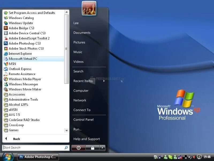This screenshot has width=214, height=161.
Task: Open Control Panel
Action: point(83,119)
